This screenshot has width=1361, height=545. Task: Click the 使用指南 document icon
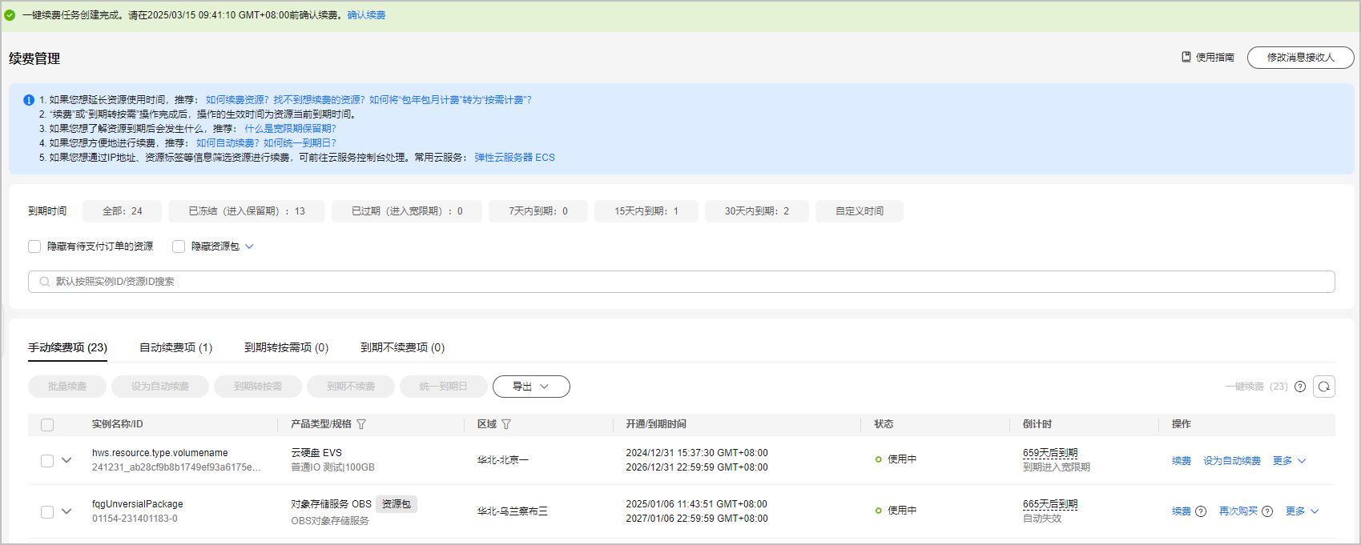(1186, 57)
